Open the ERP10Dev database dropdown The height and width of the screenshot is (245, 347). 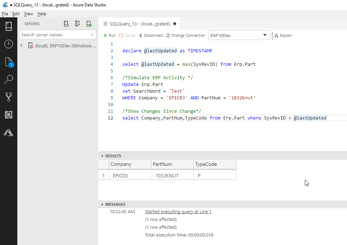pyautogui.click(x=239, y=35)
